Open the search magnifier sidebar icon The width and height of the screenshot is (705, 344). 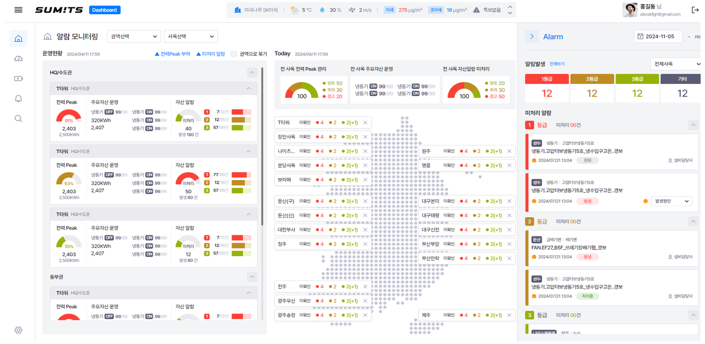(18, 118)
